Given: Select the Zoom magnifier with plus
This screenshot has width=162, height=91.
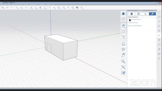Looking at the screenshot, I should (x=123, y=62).
